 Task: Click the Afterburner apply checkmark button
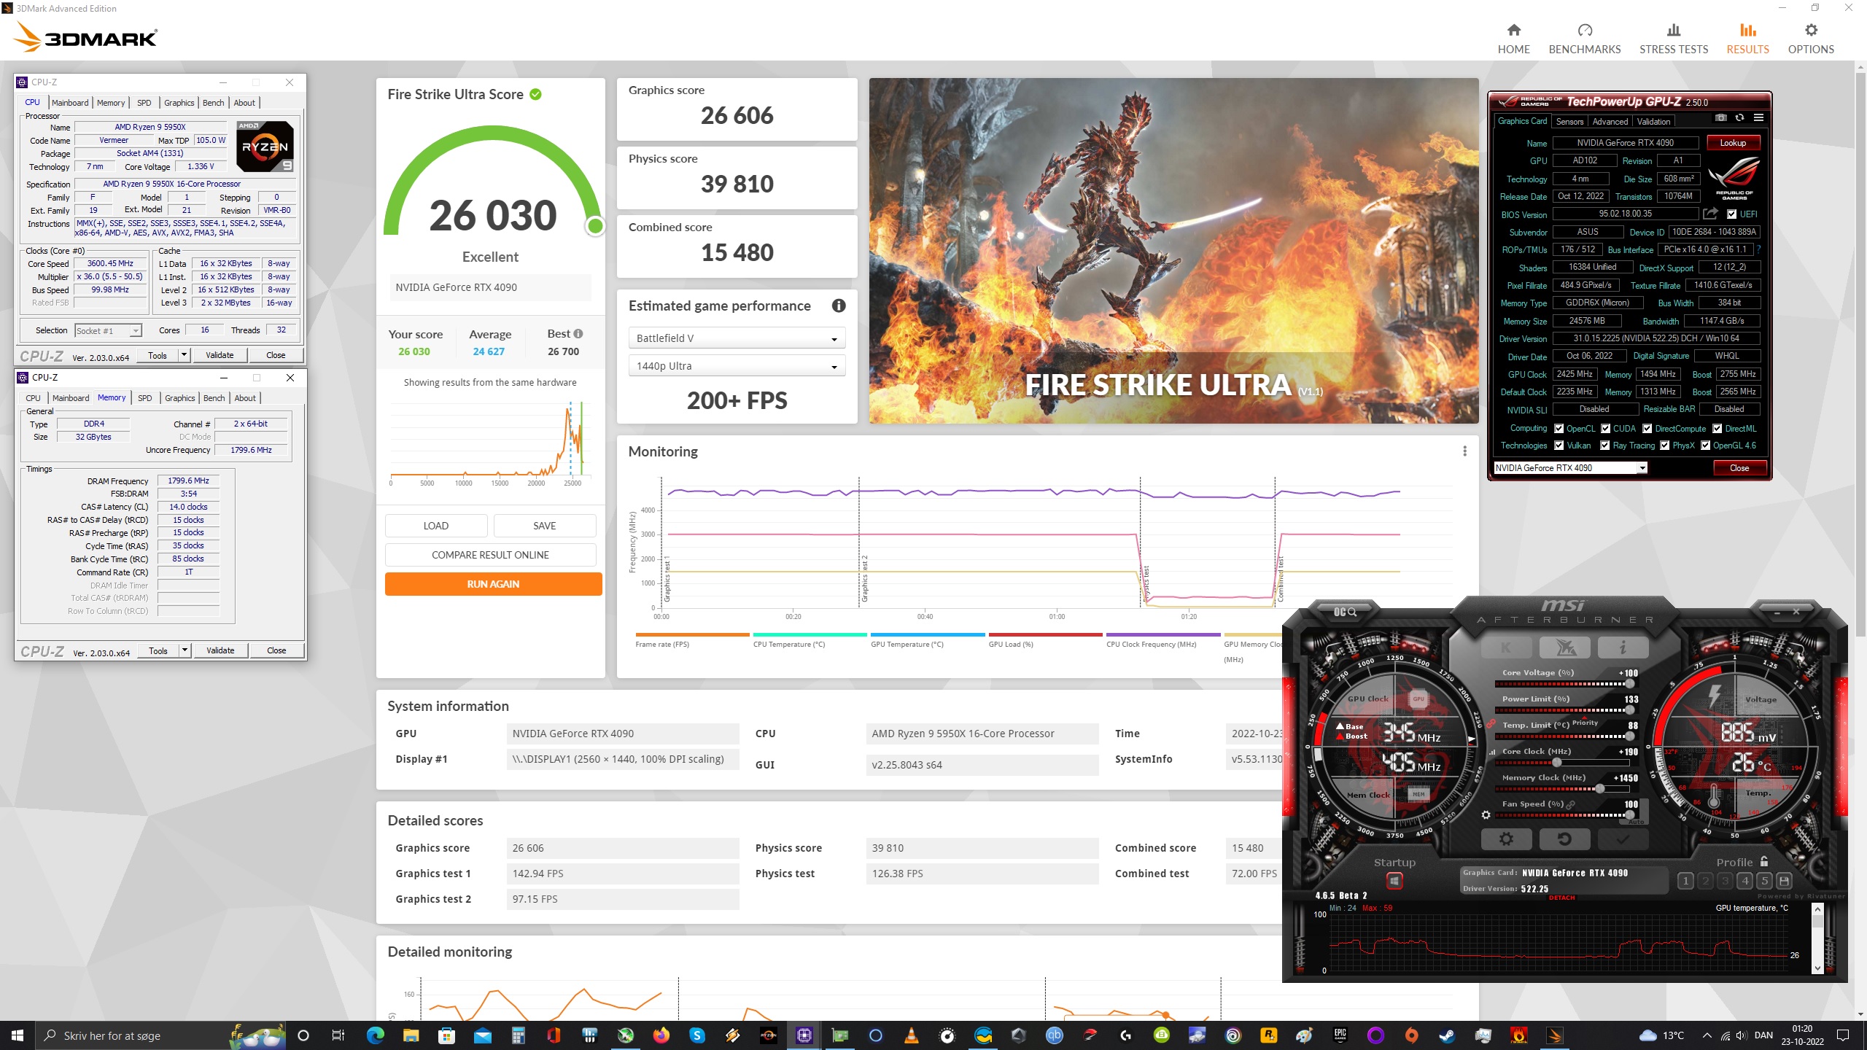(1622, 839)
